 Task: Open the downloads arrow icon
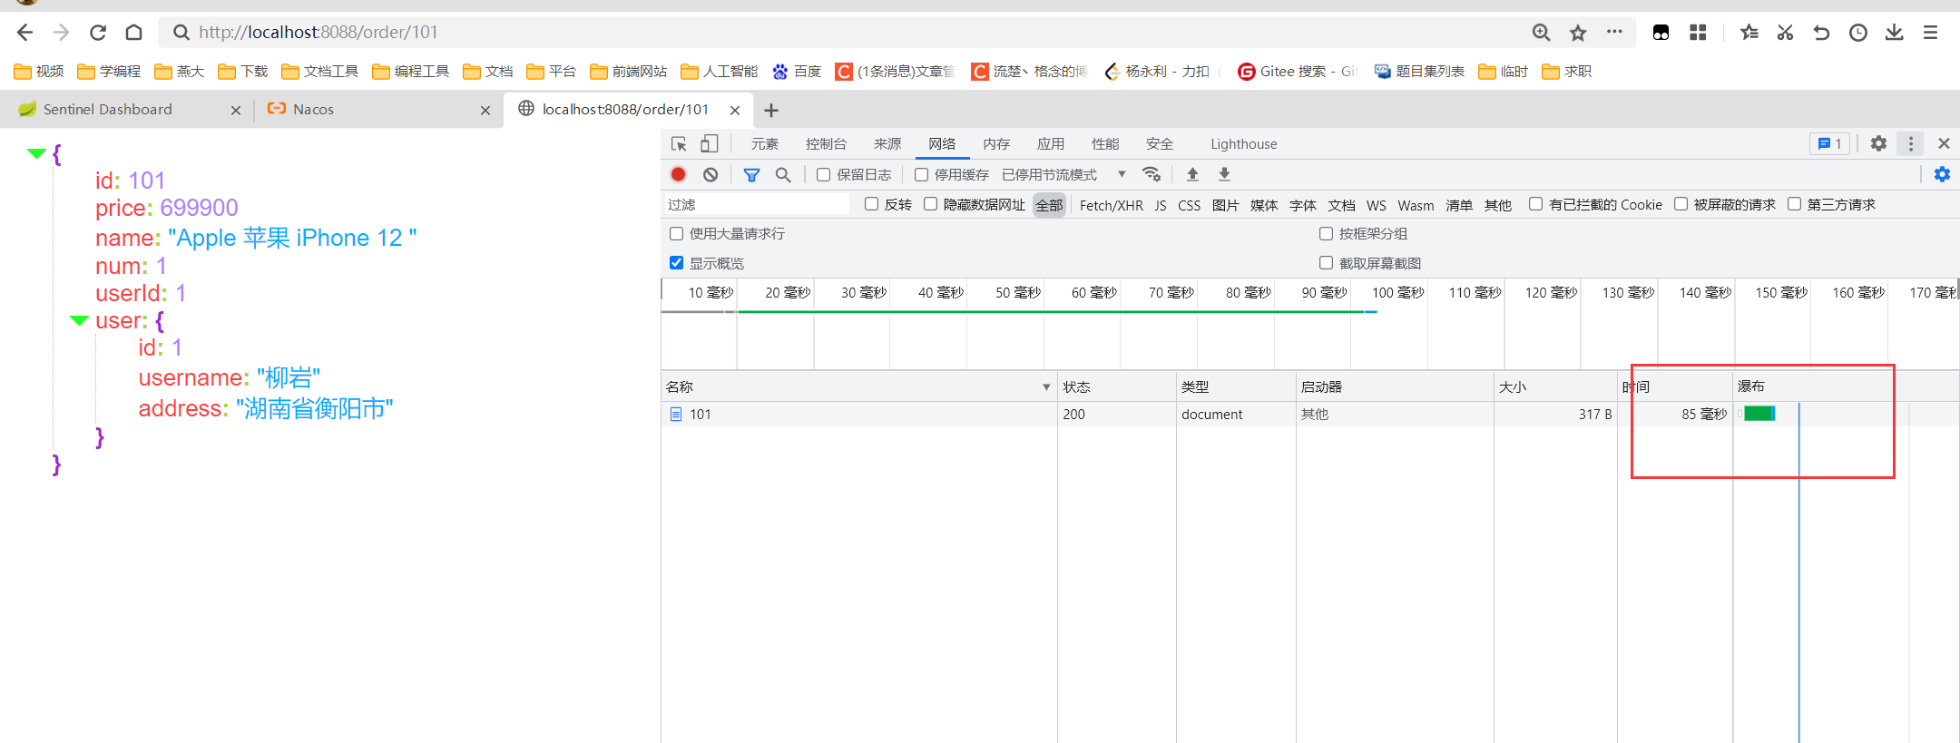pyautogui.click(x=1895, y=33)
